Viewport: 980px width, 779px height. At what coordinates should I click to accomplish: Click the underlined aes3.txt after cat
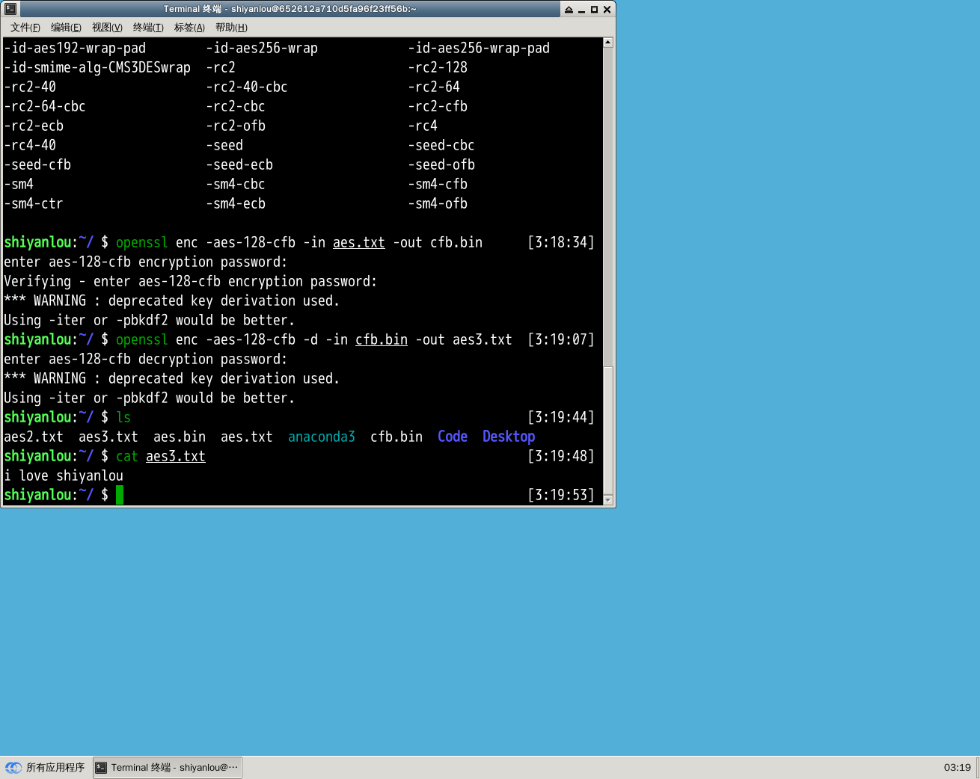[x=175, y=456]
